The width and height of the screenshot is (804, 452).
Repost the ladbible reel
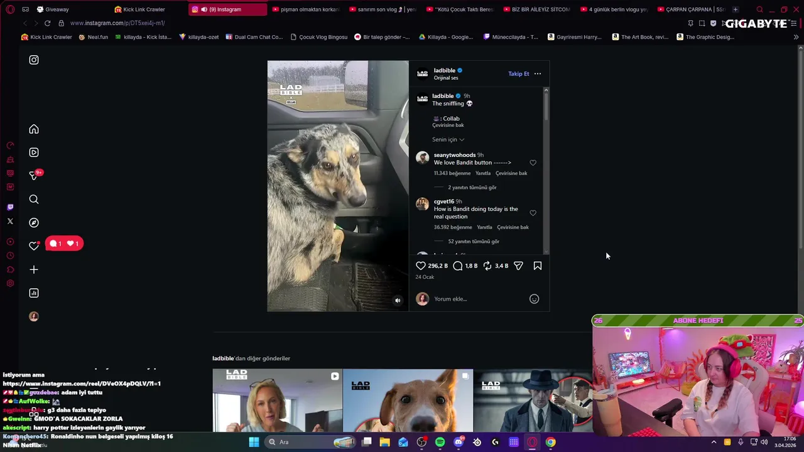click(x=487, y=266)
